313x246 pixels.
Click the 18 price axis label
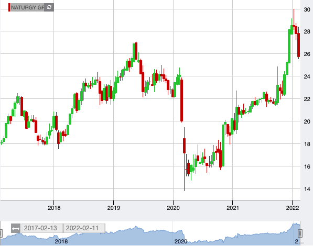[x=307, y=144]
